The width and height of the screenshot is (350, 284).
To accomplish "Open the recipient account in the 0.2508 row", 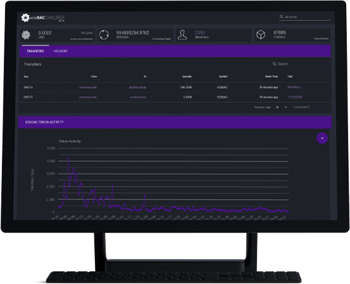I will click(x=138, y=97).
